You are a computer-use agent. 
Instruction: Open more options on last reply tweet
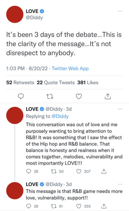click(x=120, y=184)
